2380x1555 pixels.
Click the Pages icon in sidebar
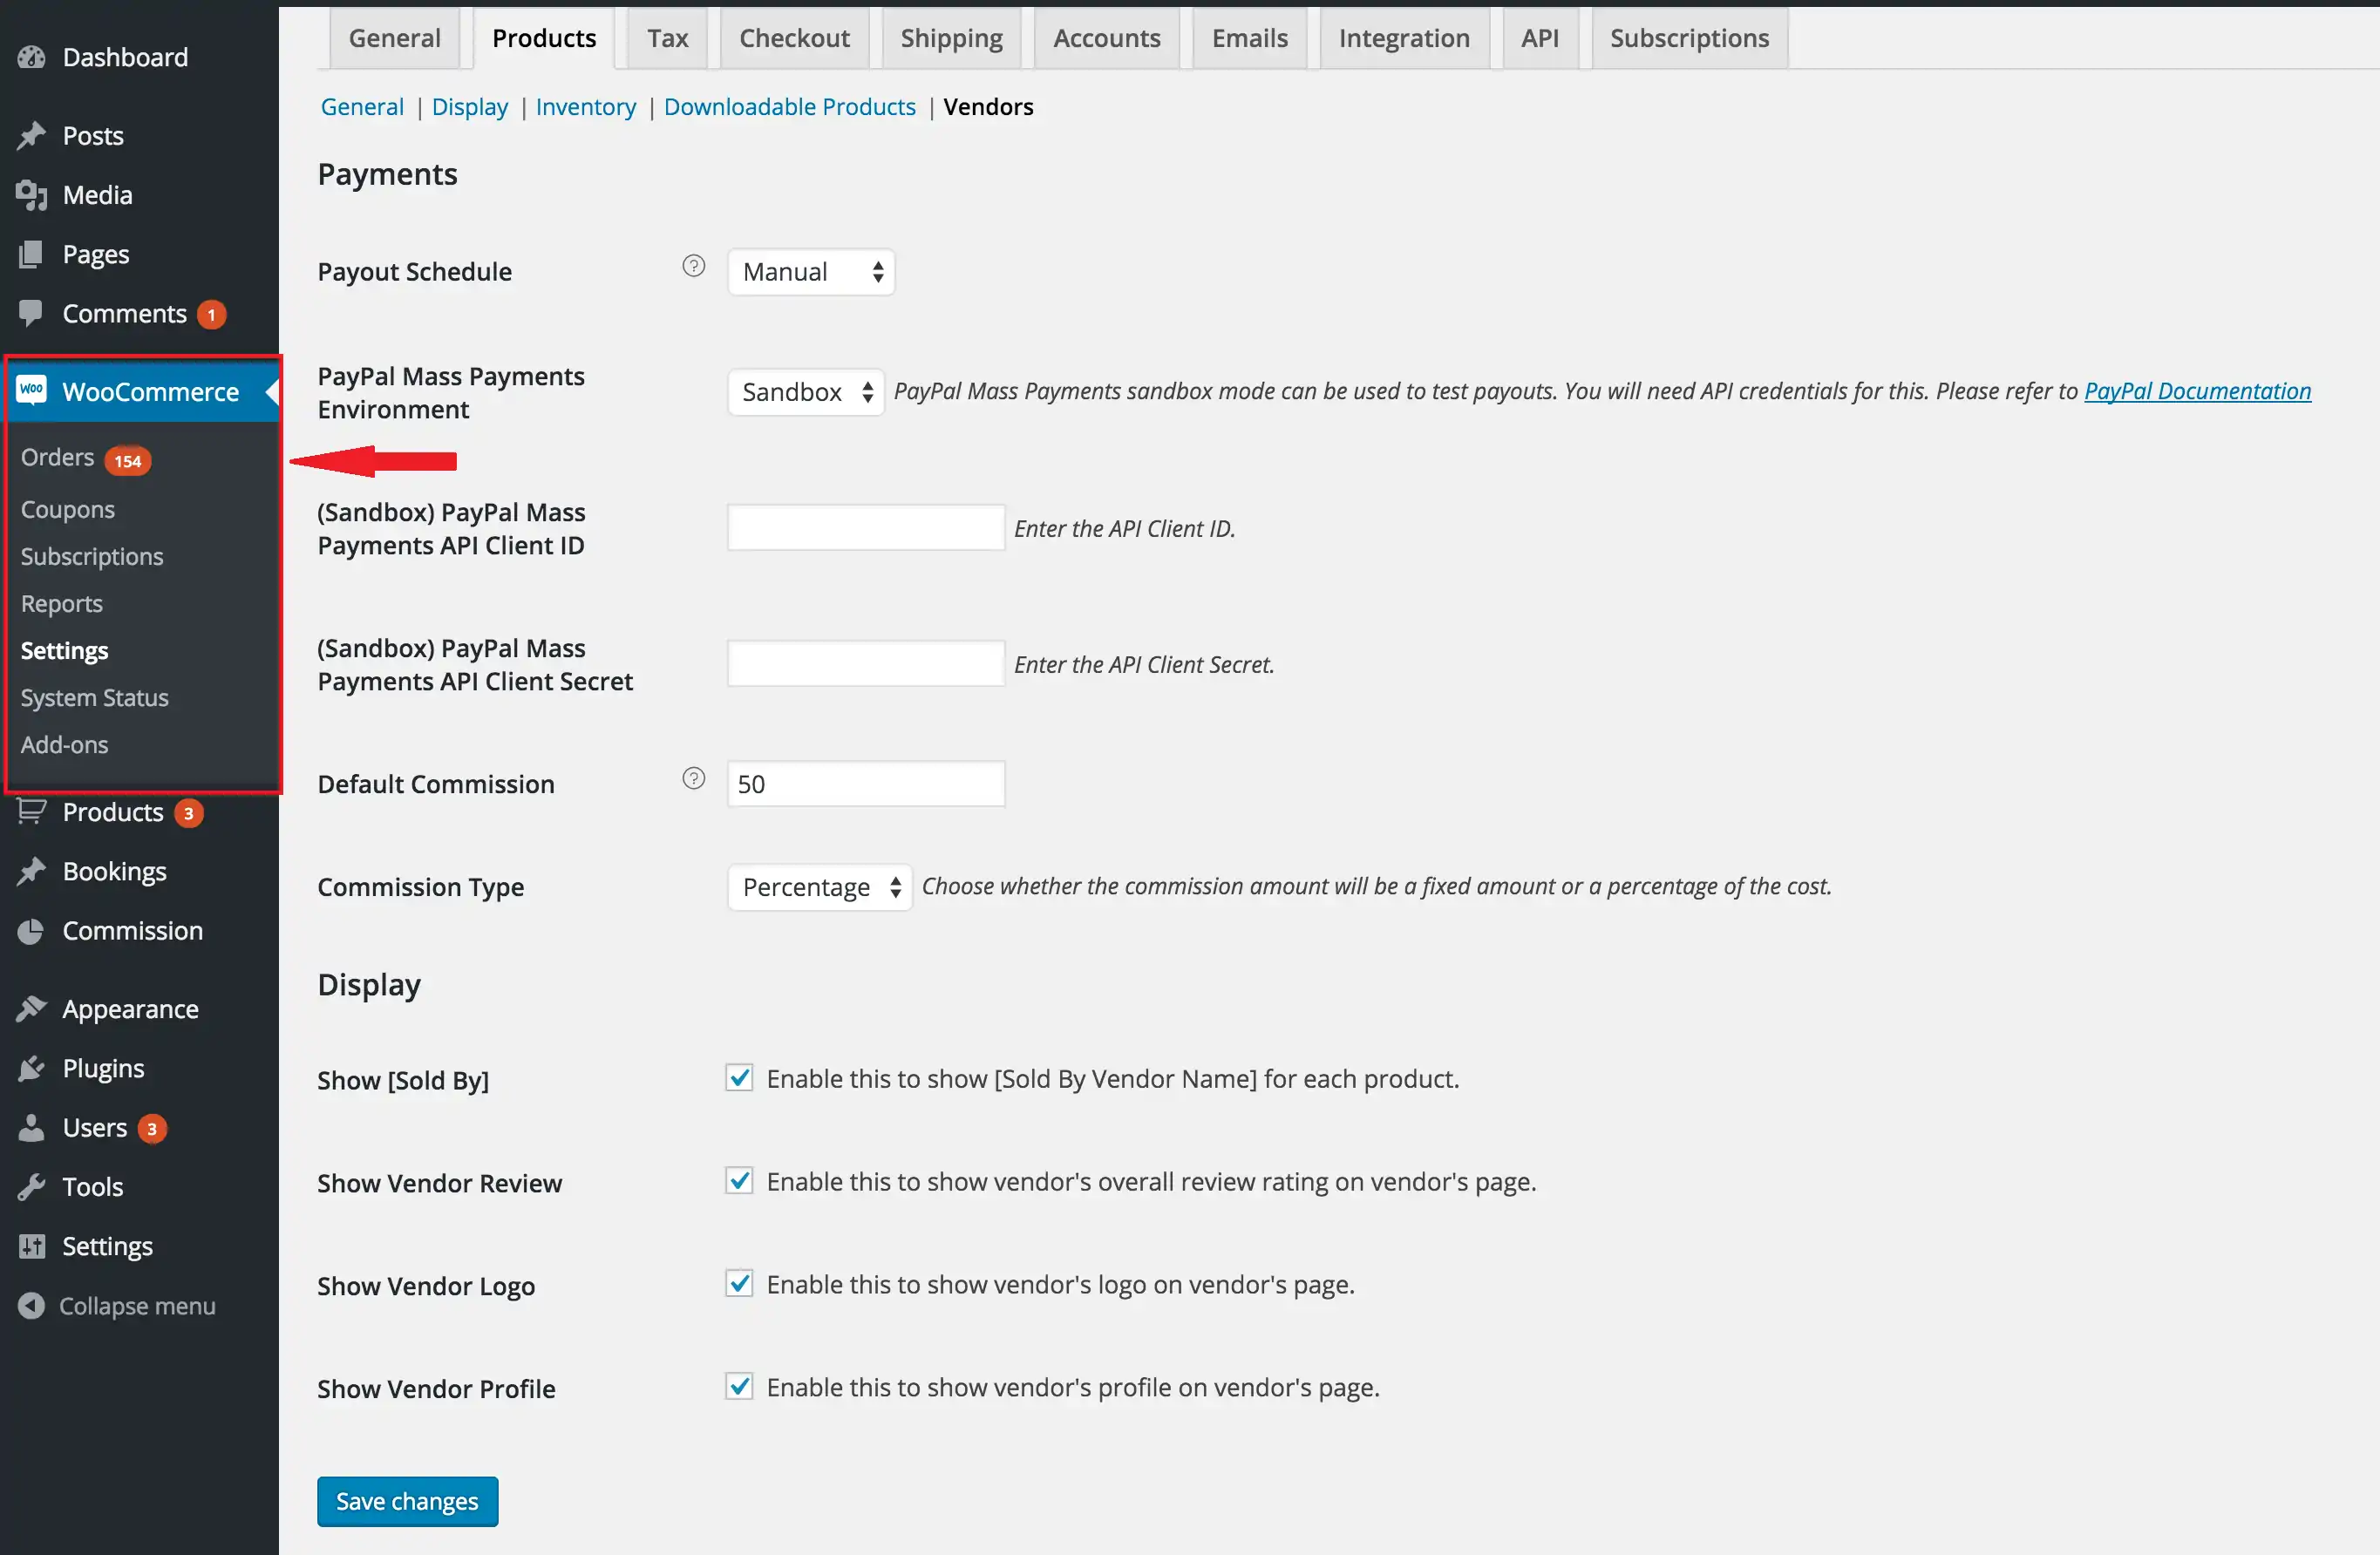(31, 254)
